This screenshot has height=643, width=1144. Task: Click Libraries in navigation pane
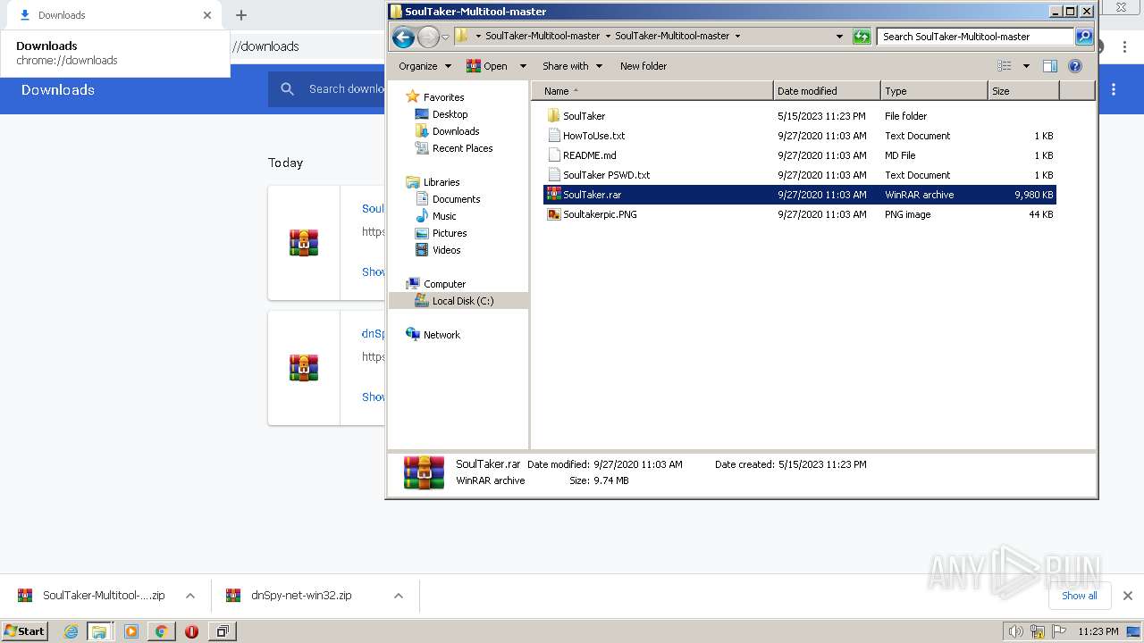pos(442,182)
